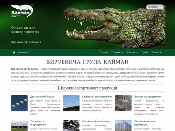Expand the Каталог menu

point(132,52)
